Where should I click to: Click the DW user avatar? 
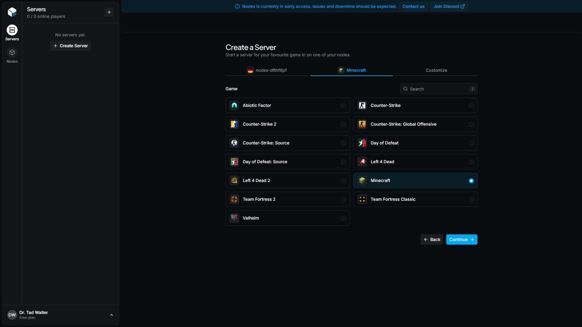tap(12, 315)
